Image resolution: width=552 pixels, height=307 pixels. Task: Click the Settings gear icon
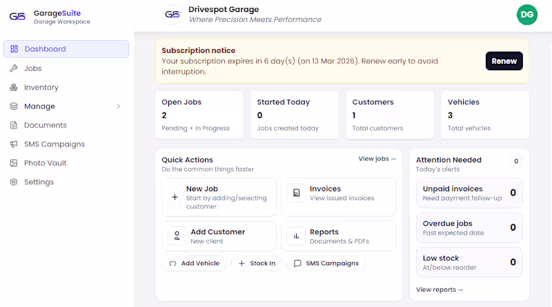[x=14, y=182]
